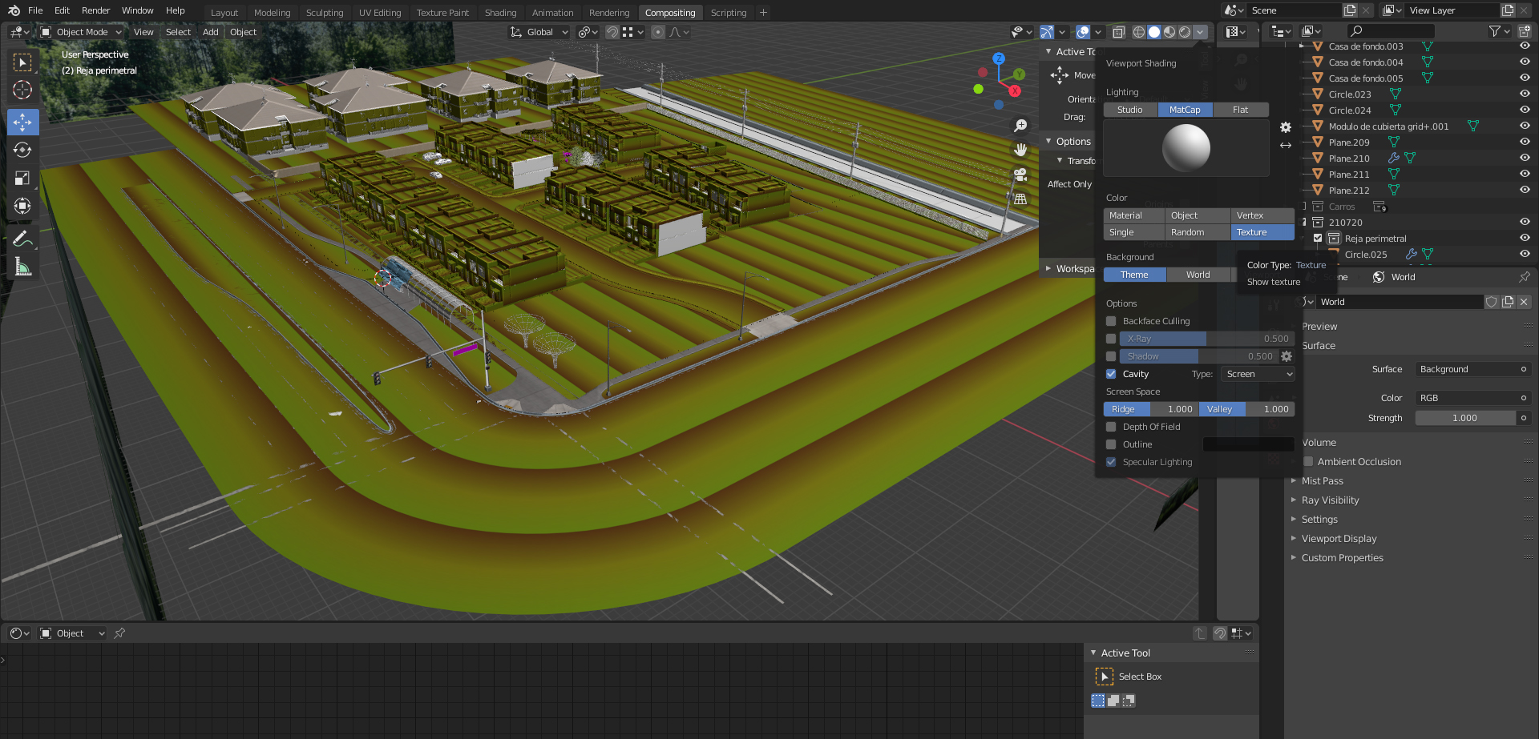The height and width of the screenshot is (739, 1539).
Task: Expand the Ray Visibility panel
Action: pyautogui.click(x=1330, y=500)
